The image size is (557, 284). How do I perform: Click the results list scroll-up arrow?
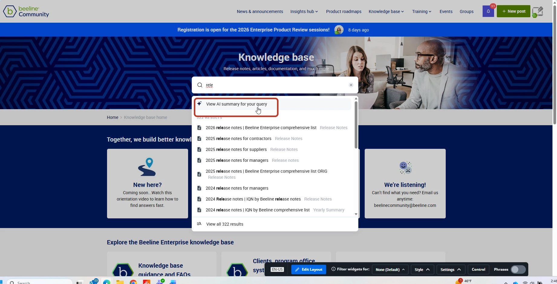pyautogui.click(x=356, y=99)
